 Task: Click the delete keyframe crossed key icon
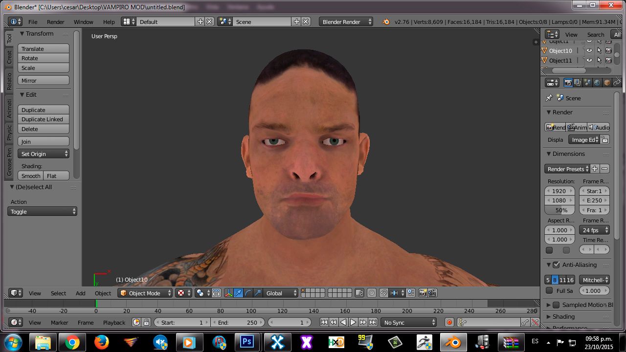tap(535, 322)
